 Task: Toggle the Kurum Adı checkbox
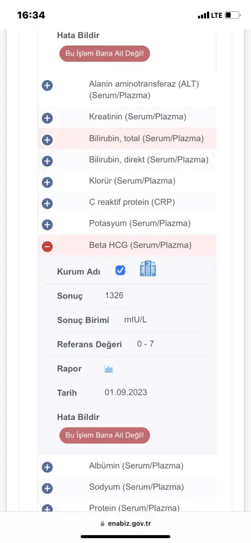(x=120, y=270)
